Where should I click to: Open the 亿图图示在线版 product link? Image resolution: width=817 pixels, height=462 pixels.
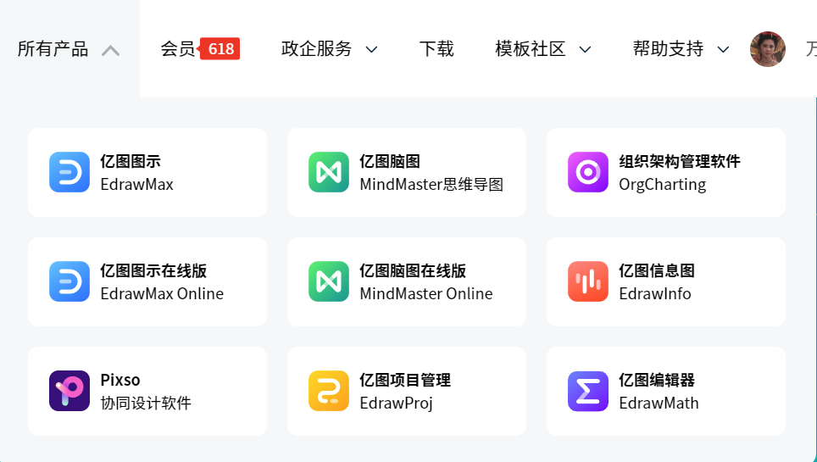pyautogui.click(x=153, y=271)
